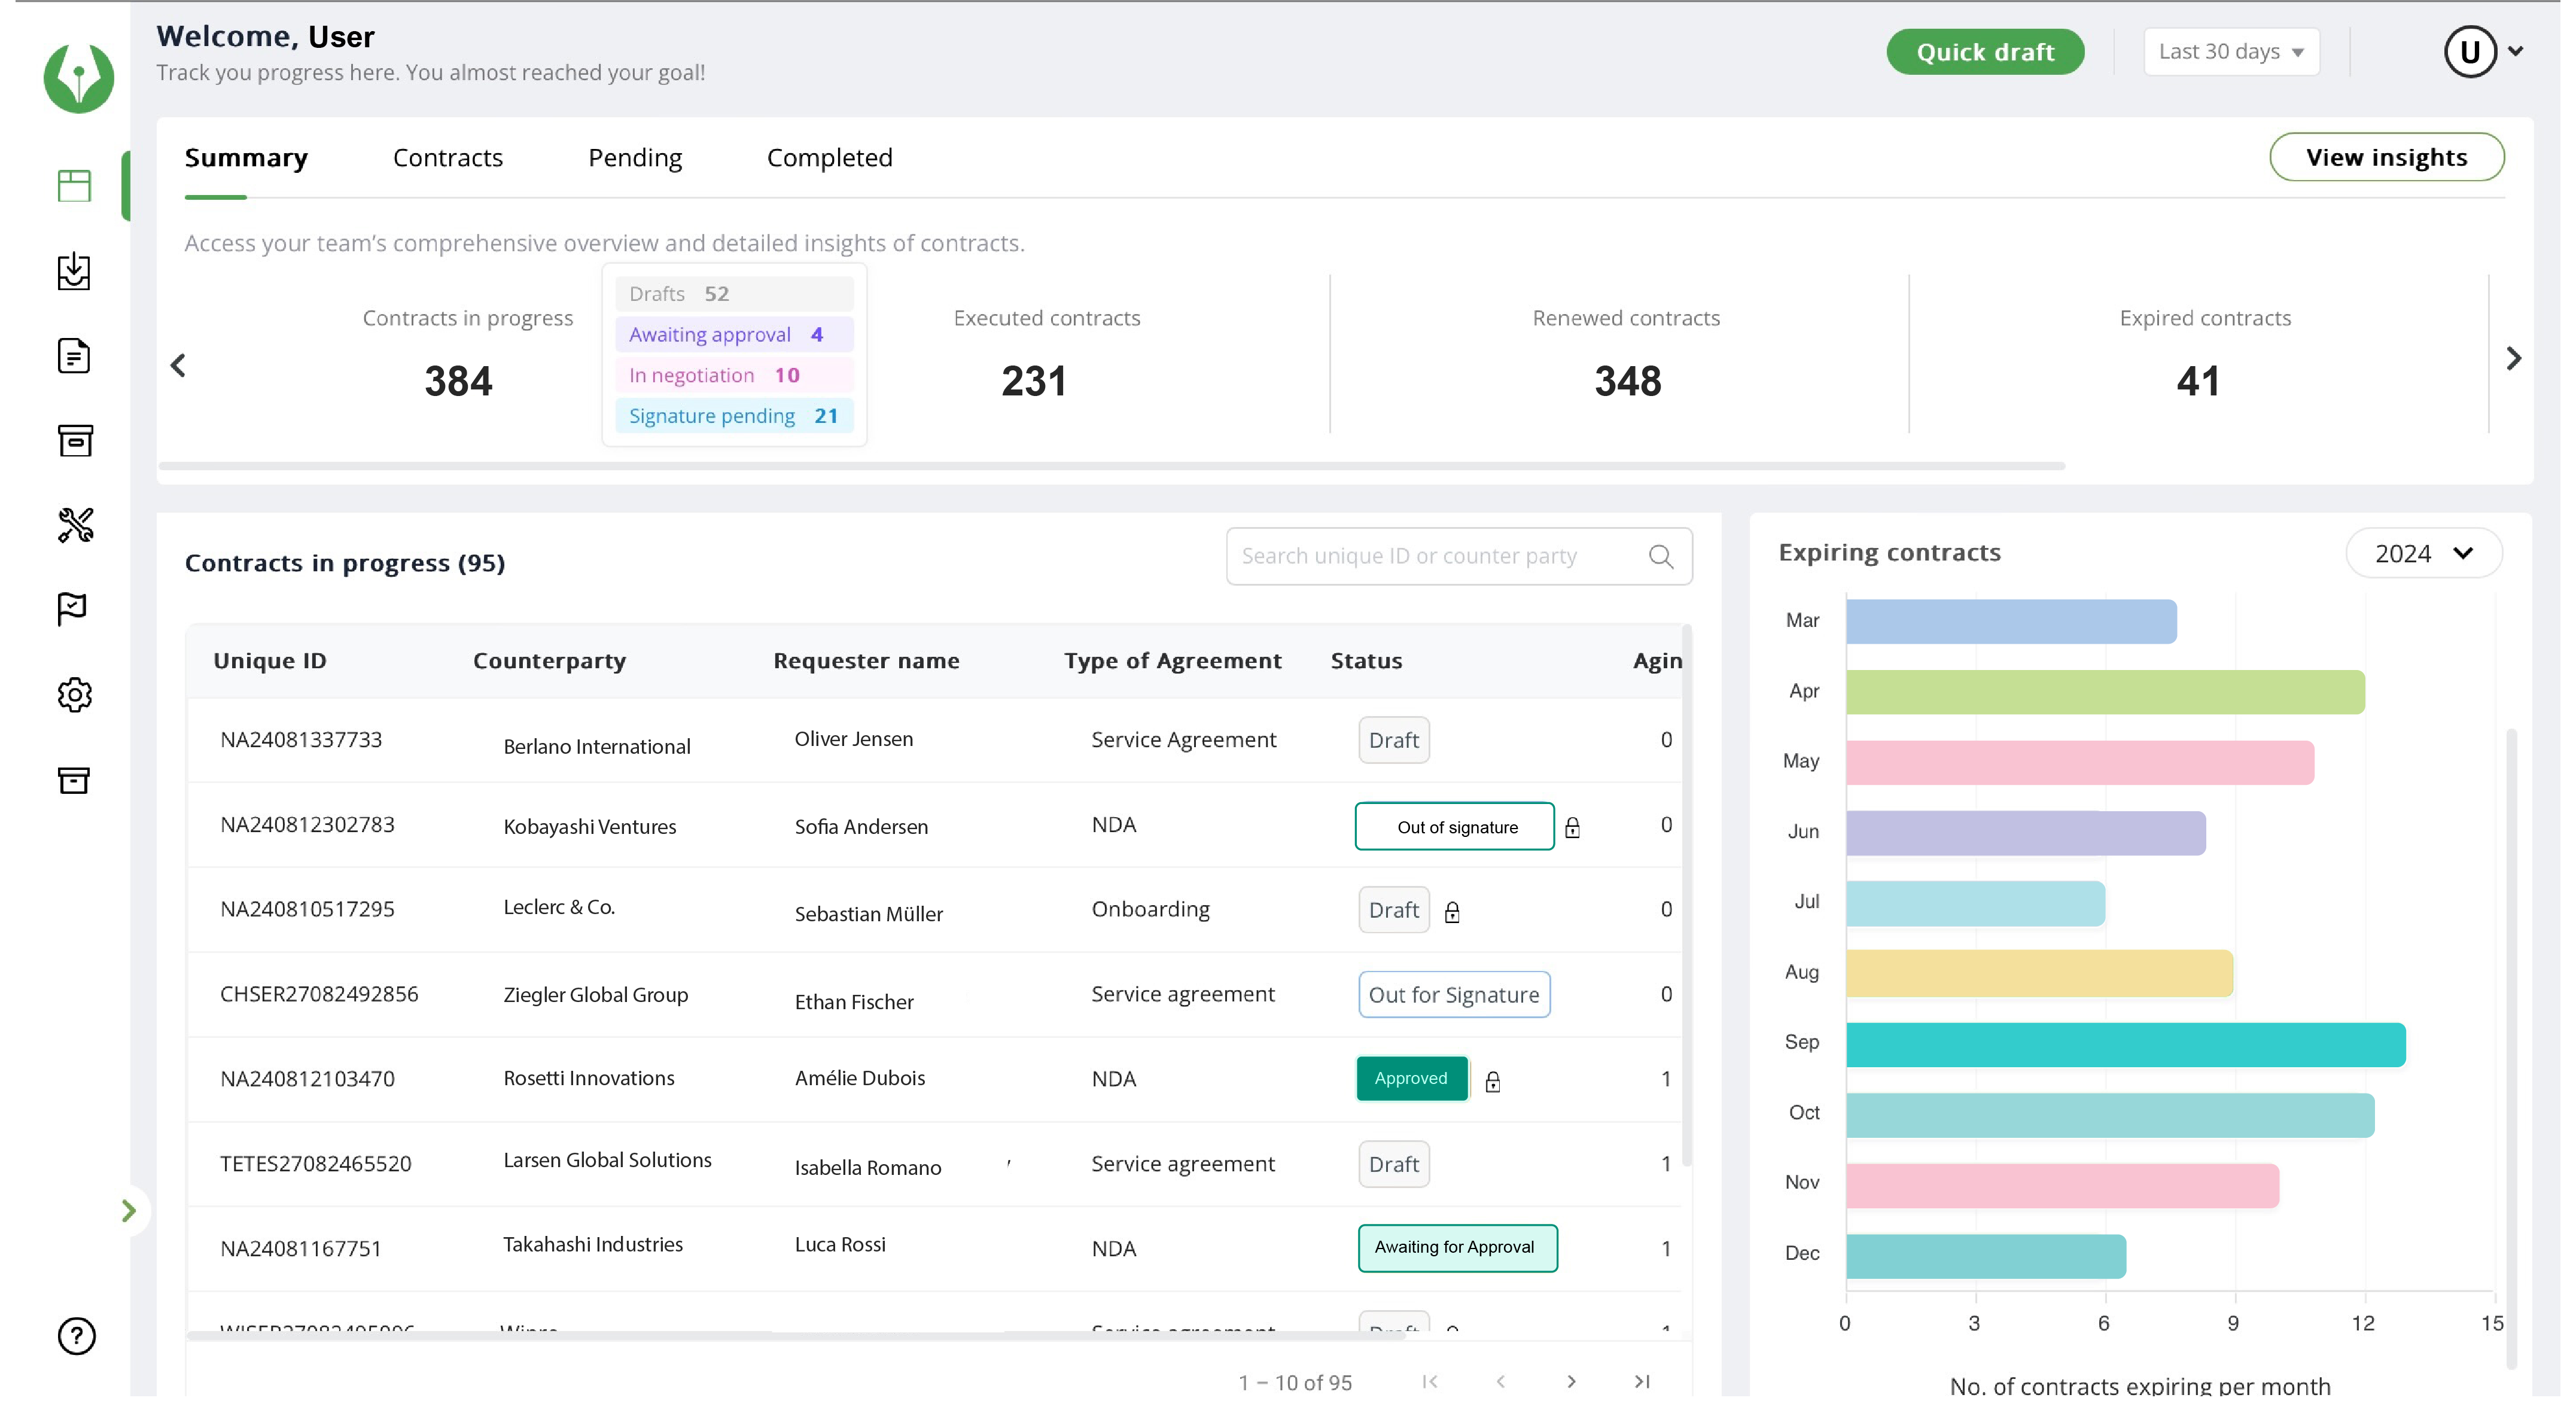The width and height of the screenshot is (2576, 1416).
Task: Go to previous table page
Action: click(x=1500, y=1382)
